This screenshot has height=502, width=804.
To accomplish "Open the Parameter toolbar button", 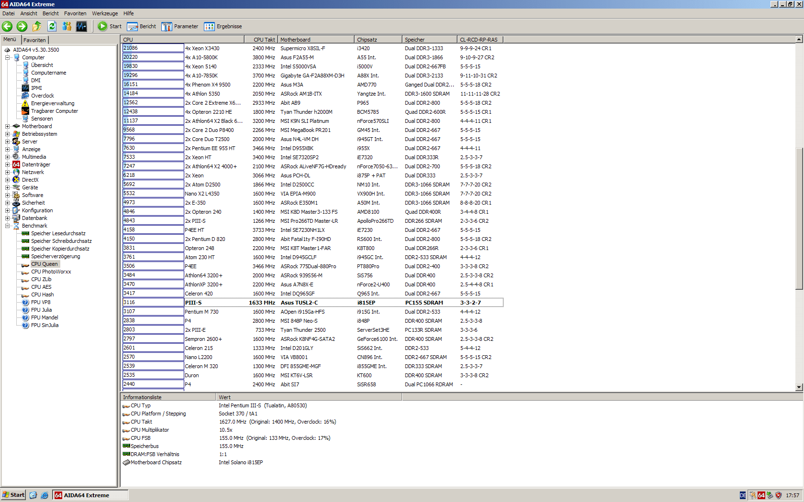I will click(x=180, y=26).
